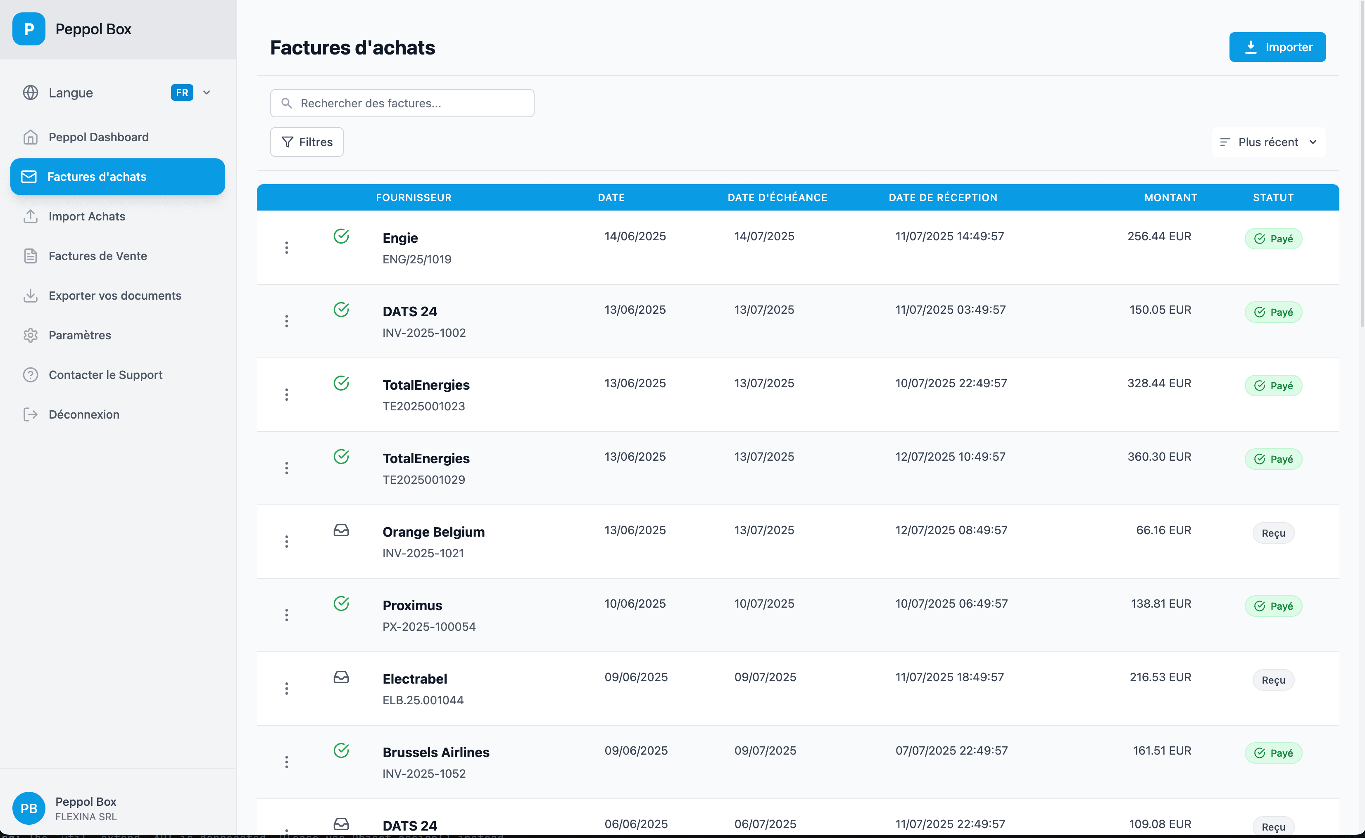
Task: Click the paid checkmark icon for Proximus
Action: [341, 604]
